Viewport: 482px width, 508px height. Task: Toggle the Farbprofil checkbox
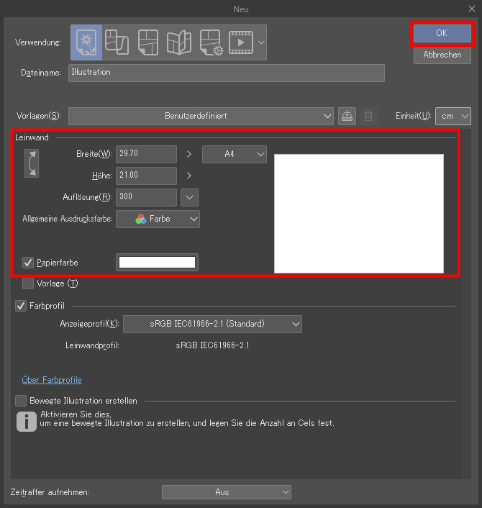click(21, 306)
